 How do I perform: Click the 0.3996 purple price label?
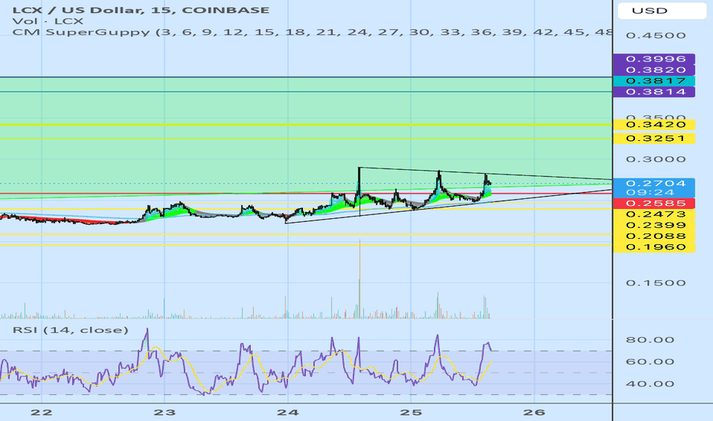(654, 59)
